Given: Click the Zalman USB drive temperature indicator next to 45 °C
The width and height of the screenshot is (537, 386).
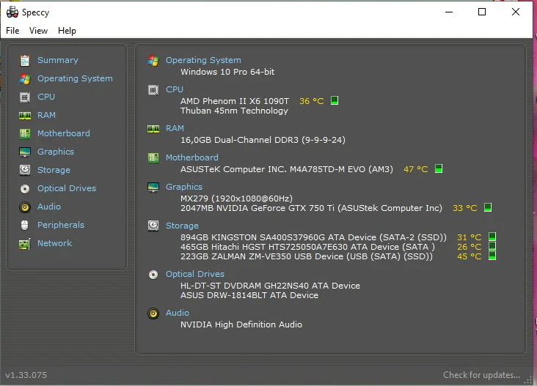Looking at the screenshot, I should (492, 256).
